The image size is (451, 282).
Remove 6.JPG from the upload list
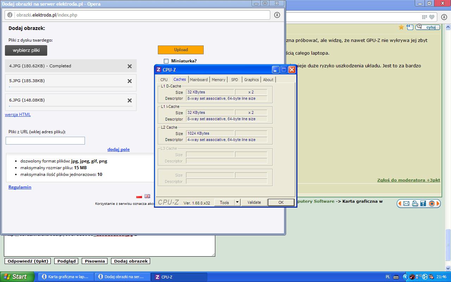tap(130, 100)
